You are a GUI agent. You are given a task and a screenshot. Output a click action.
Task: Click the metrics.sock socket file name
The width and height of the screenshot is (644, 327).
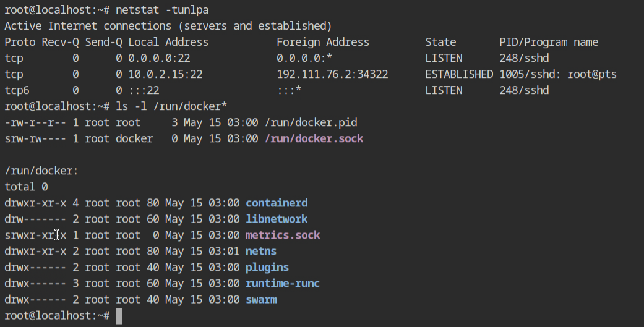click(x=283, y=235)
